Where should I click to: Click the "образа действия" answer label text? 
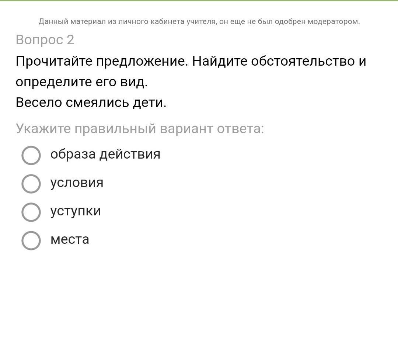coord(105,154)
